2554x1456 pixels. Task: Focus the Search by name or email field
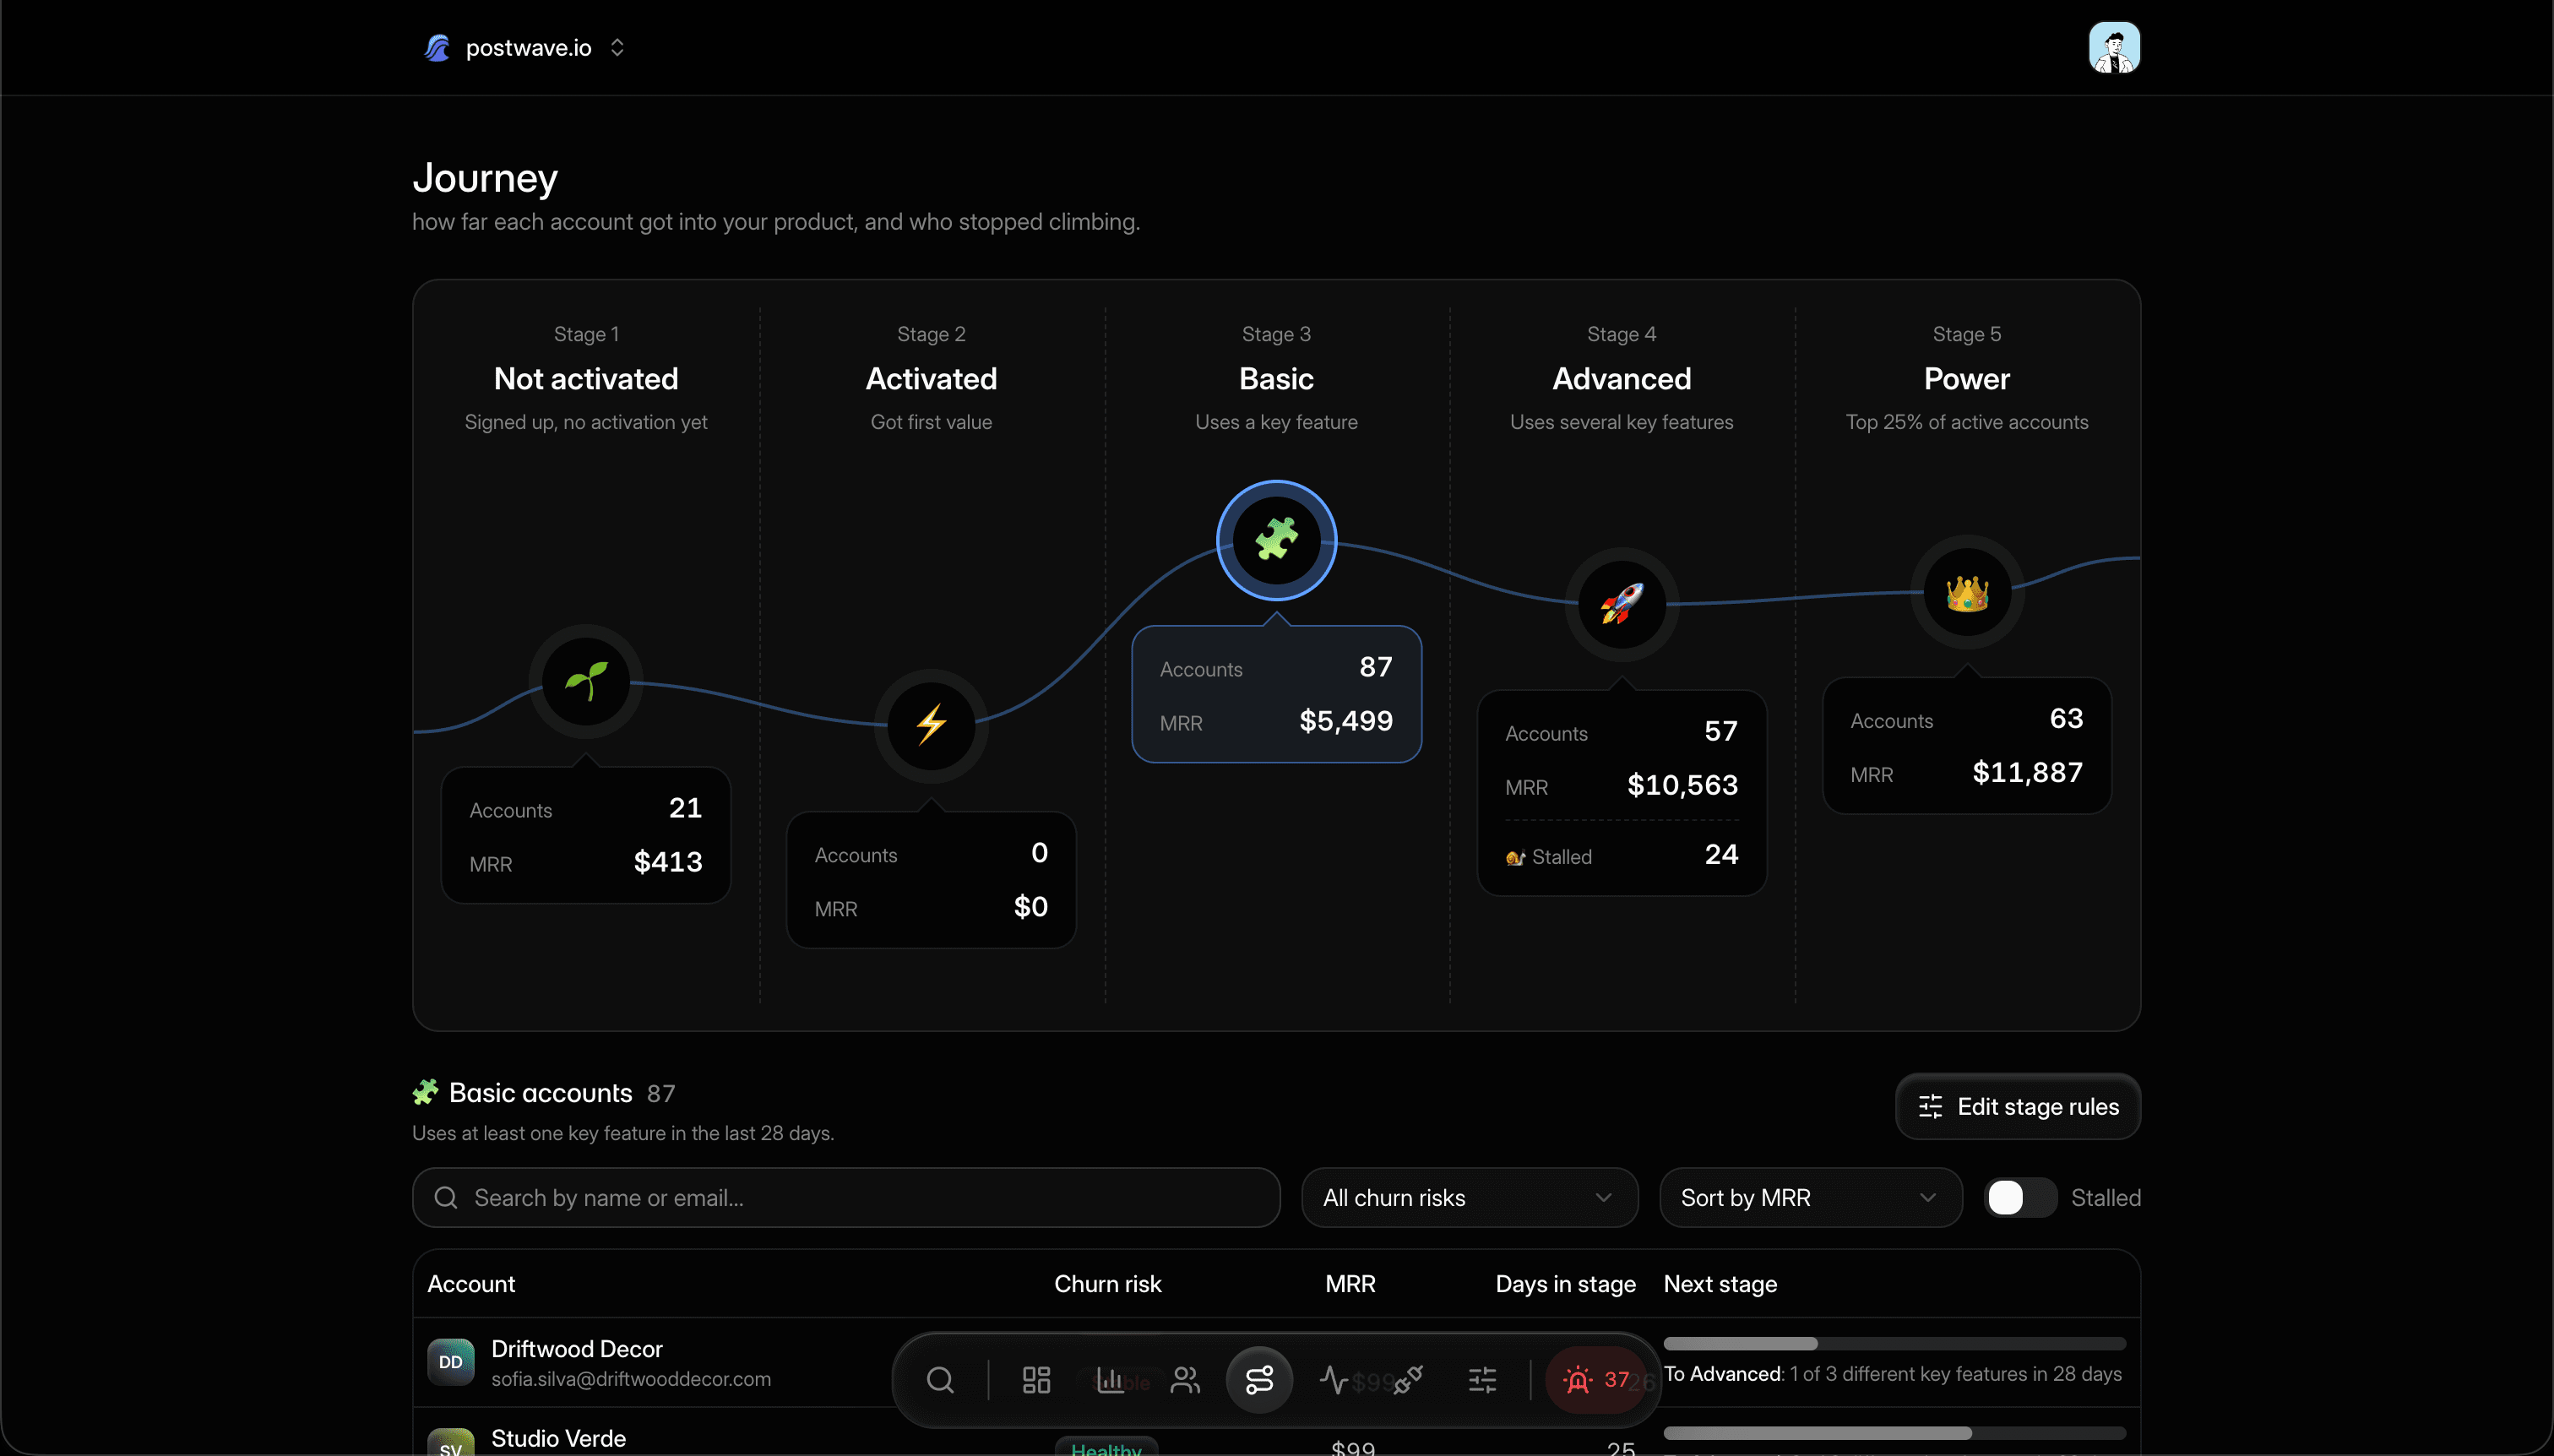(x=846, y=1197)
